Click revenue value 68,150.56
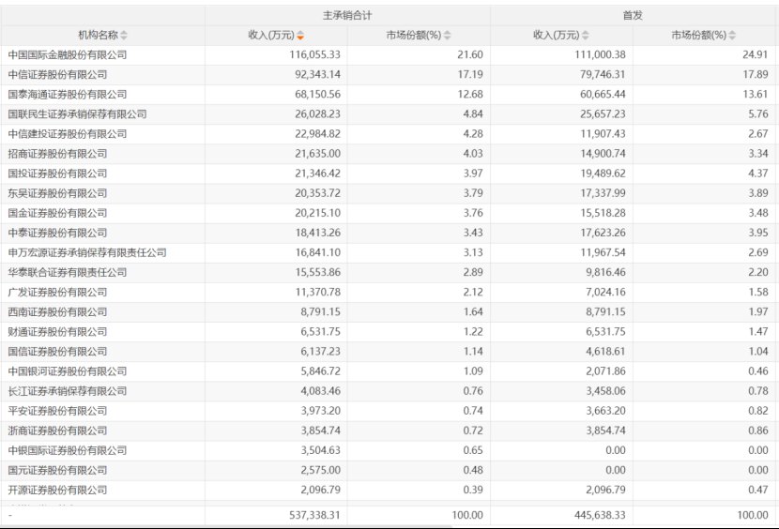Image resolution: width=779 pixels, height=529 pixels. [317, 95]
